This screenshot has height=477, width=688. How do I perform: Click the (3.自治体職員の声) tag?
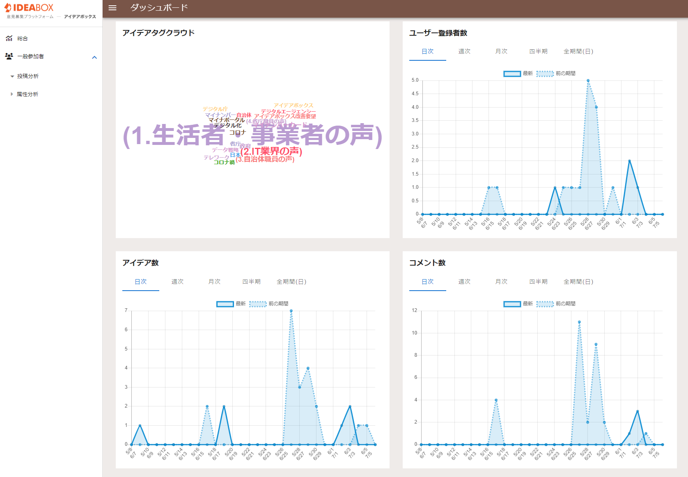point(265,159)
